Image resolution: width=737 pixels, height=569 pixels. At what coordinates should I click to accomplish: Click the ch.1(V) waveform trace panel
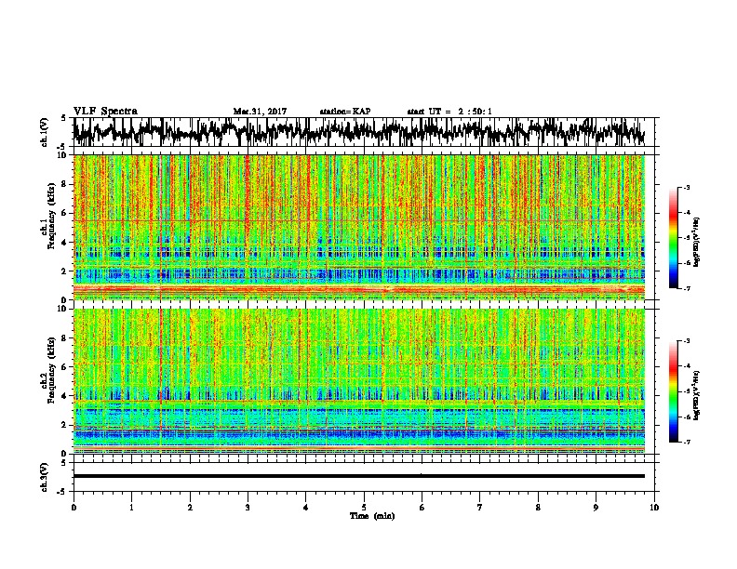(x=363, y=132)
